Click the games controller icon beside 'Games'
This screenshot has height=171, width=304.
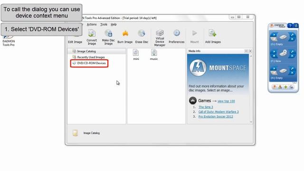(193, 101)
